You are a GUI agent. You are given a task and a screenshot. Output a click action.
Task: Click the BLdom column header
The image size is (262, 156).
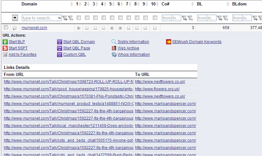click(x=239, y=4)
